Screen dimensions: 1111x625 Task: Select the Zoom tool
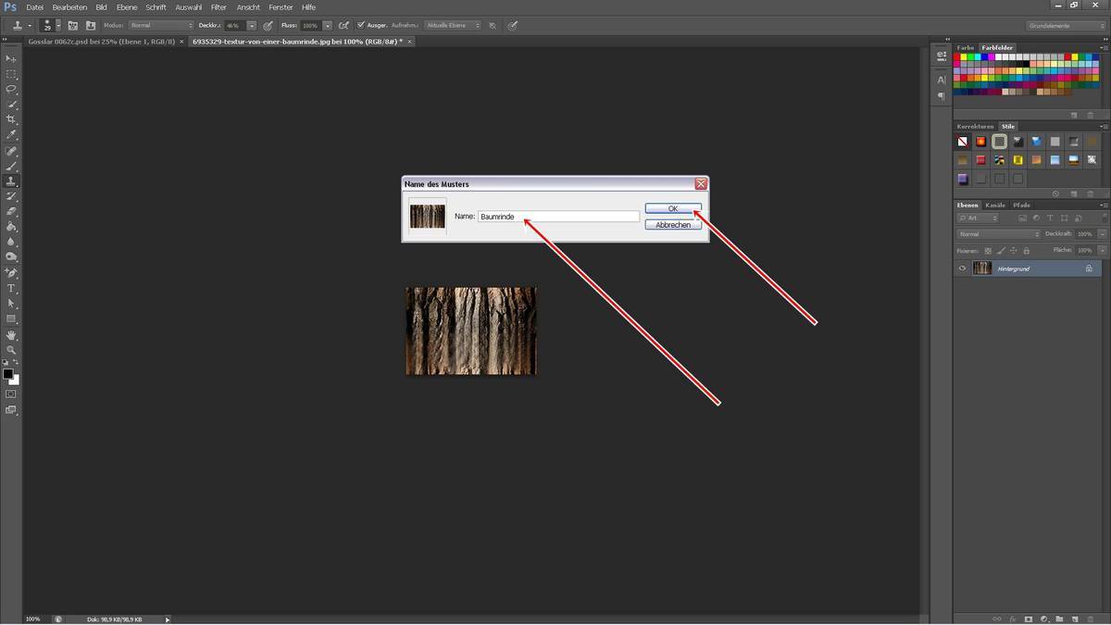point(11,350)
